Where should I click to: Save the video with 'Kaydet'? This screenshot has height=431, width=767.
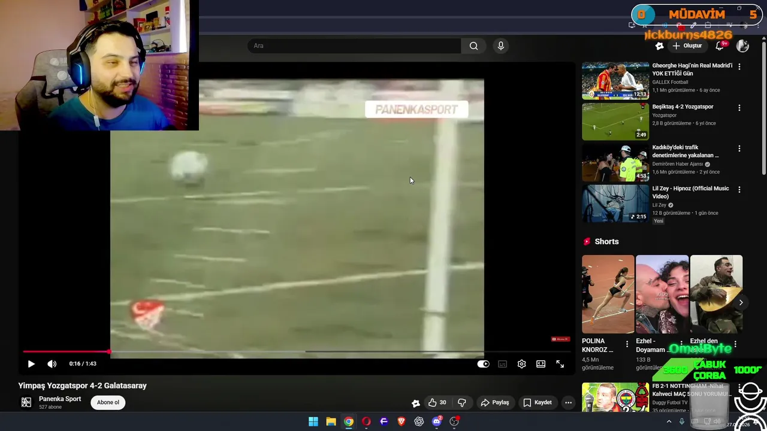537,403
